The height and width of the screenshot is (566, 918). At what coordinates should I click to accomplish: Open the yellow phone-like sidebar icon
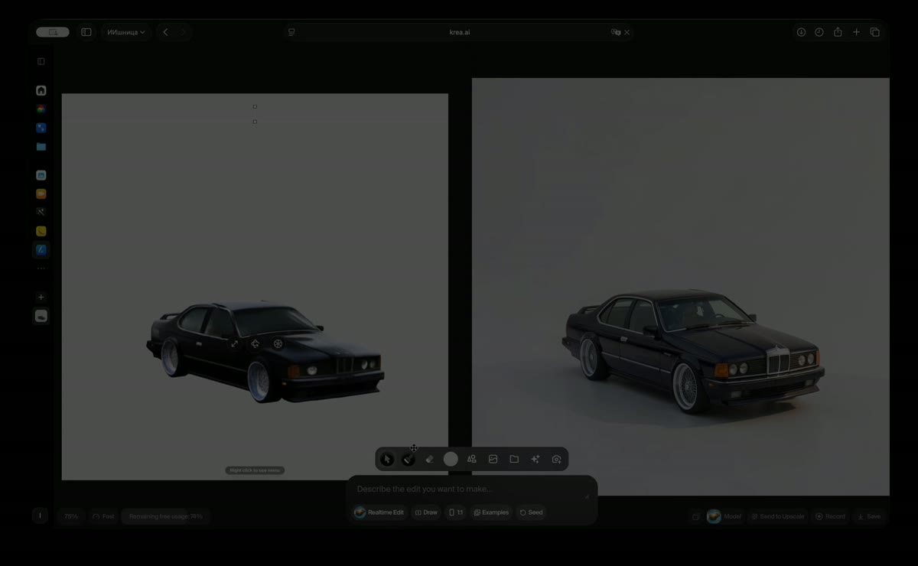[41, 231]
